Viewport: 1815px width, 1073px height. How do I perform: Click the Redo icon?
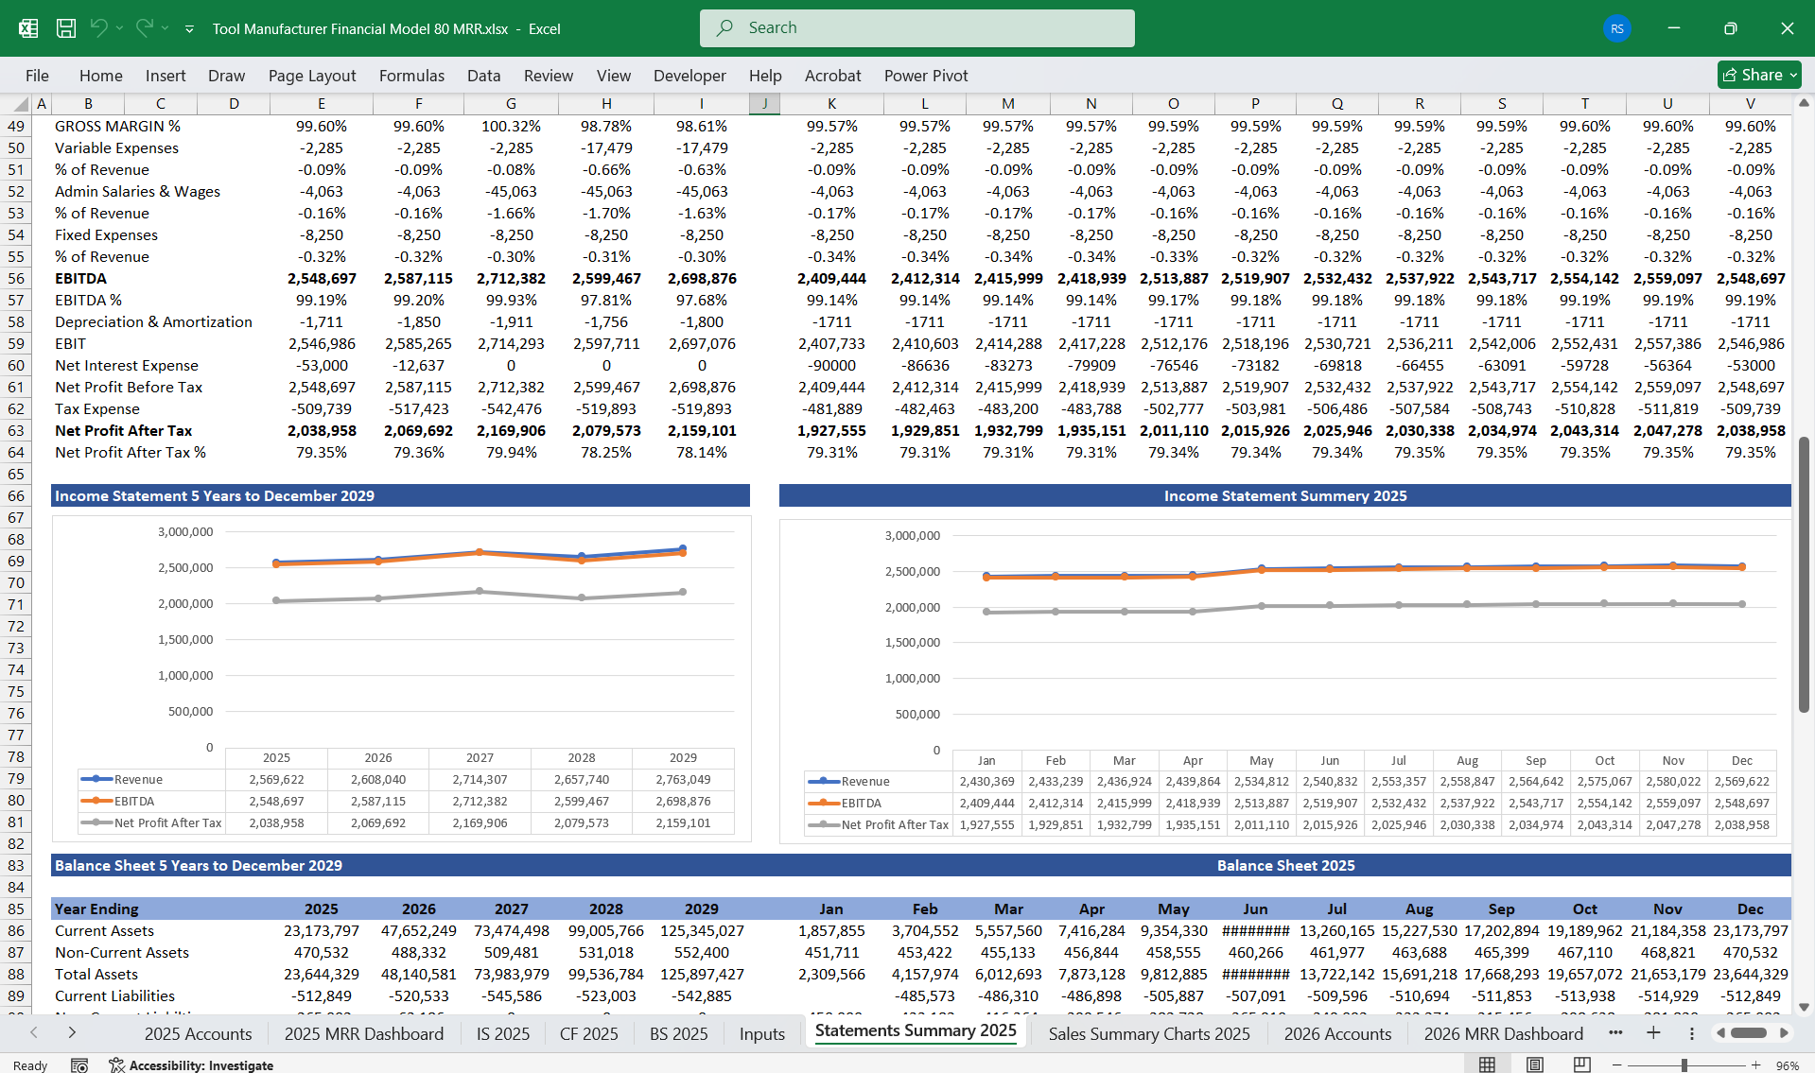click(144, 27)
